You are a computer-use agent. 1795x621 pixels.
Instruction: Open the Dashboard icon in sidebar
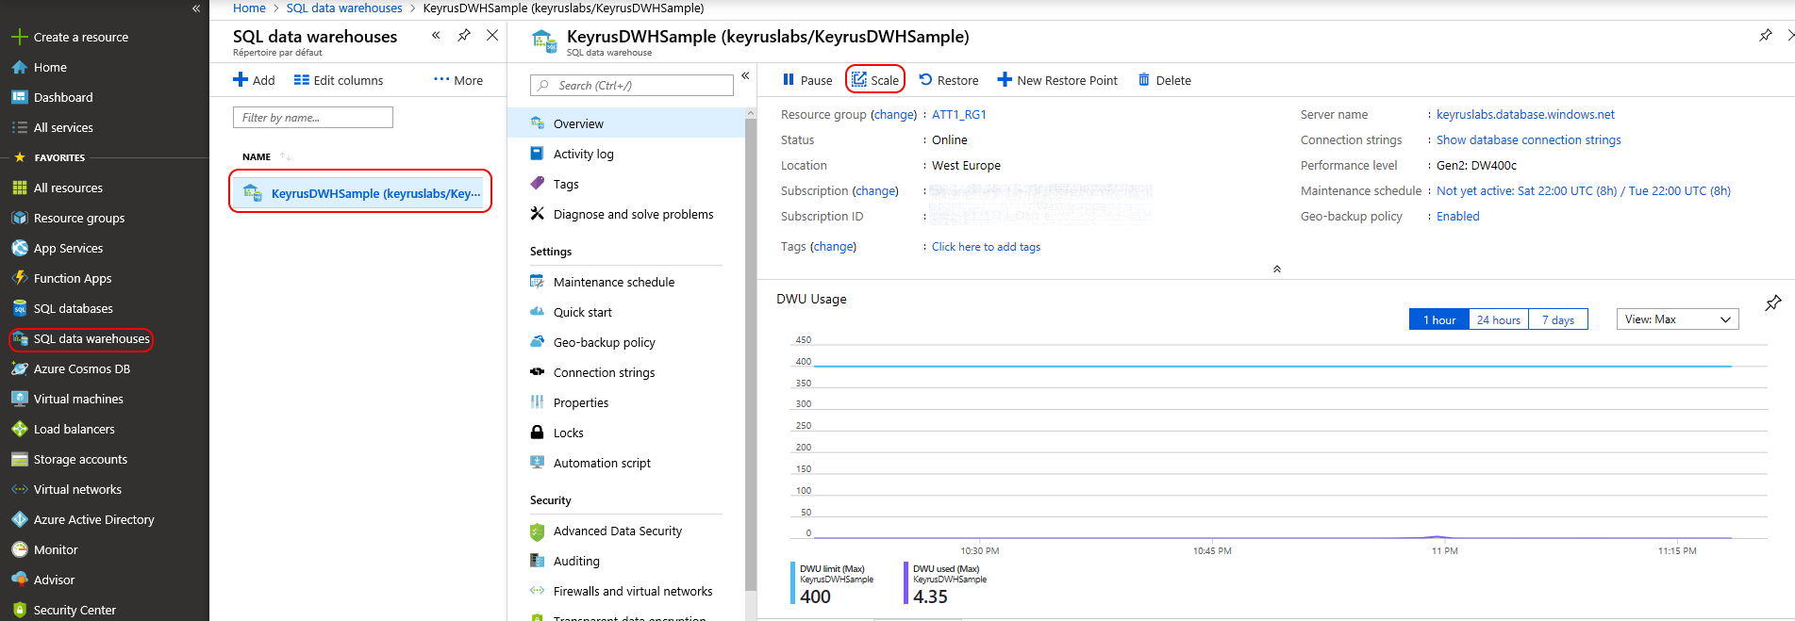pyautogui.click(x=19, y=97)
